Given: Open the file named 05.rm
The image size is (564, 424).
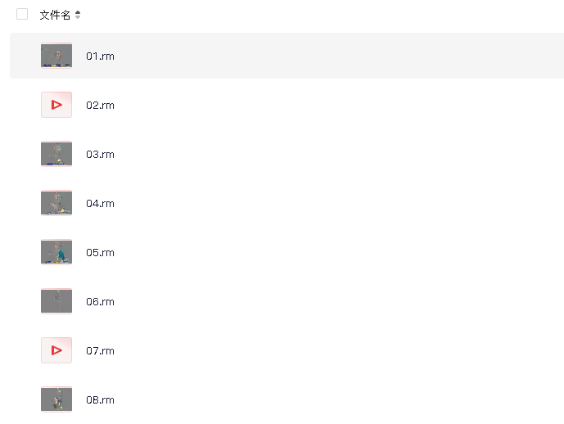Looking at the screenshot, I should coord(100,252).
